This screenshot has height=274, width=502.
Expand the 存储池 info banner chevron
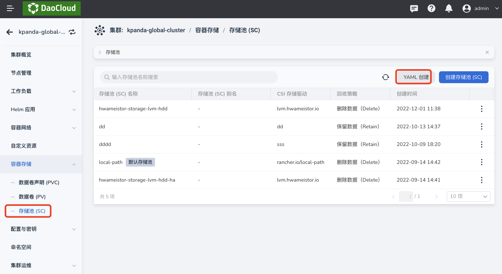click(x=100, y=53)
